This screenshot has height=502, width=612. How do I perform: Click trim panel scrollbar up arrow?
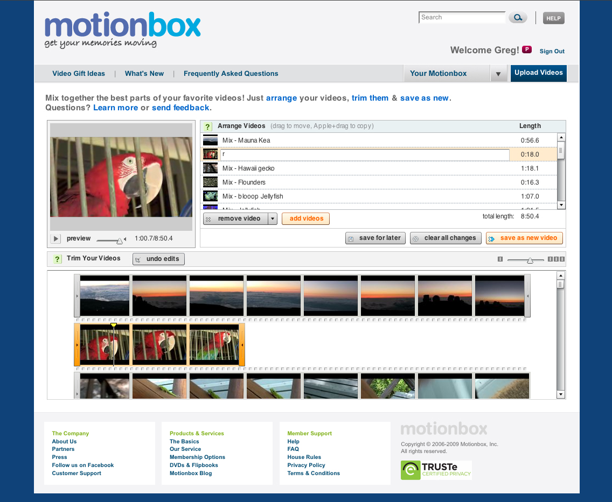click(561, 275)
